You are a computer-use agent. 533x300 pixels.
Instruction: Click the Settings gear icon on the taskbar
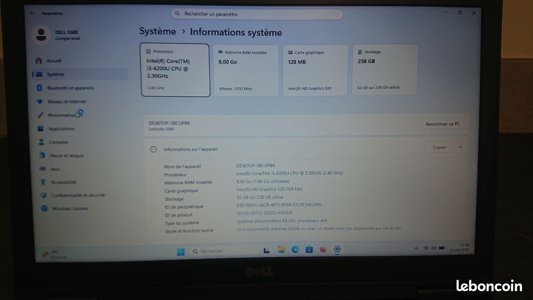tap(337, 249)
